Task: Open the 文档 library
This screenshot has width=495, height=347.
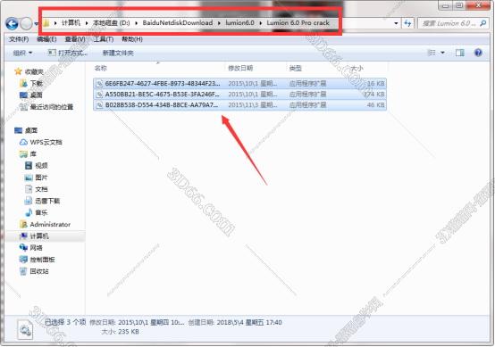Action: [x=41, y=189]
